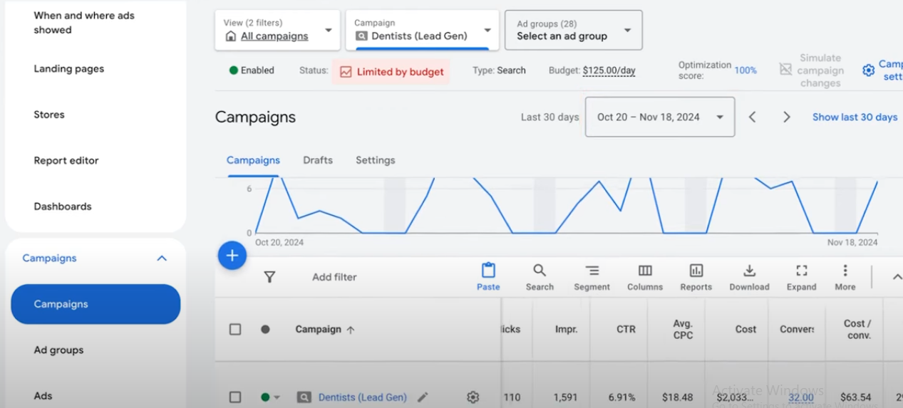Sort by the Cost column header
The image size is (903, 408).
point(746,329)
